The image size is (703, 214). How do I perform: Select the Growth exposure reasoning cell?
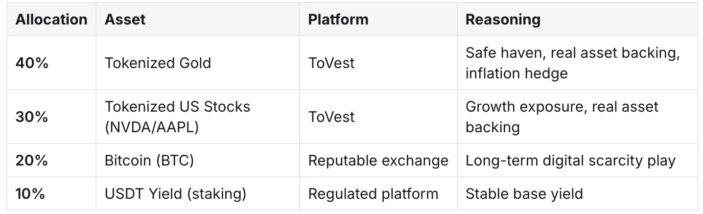click(x=578, y=117)
